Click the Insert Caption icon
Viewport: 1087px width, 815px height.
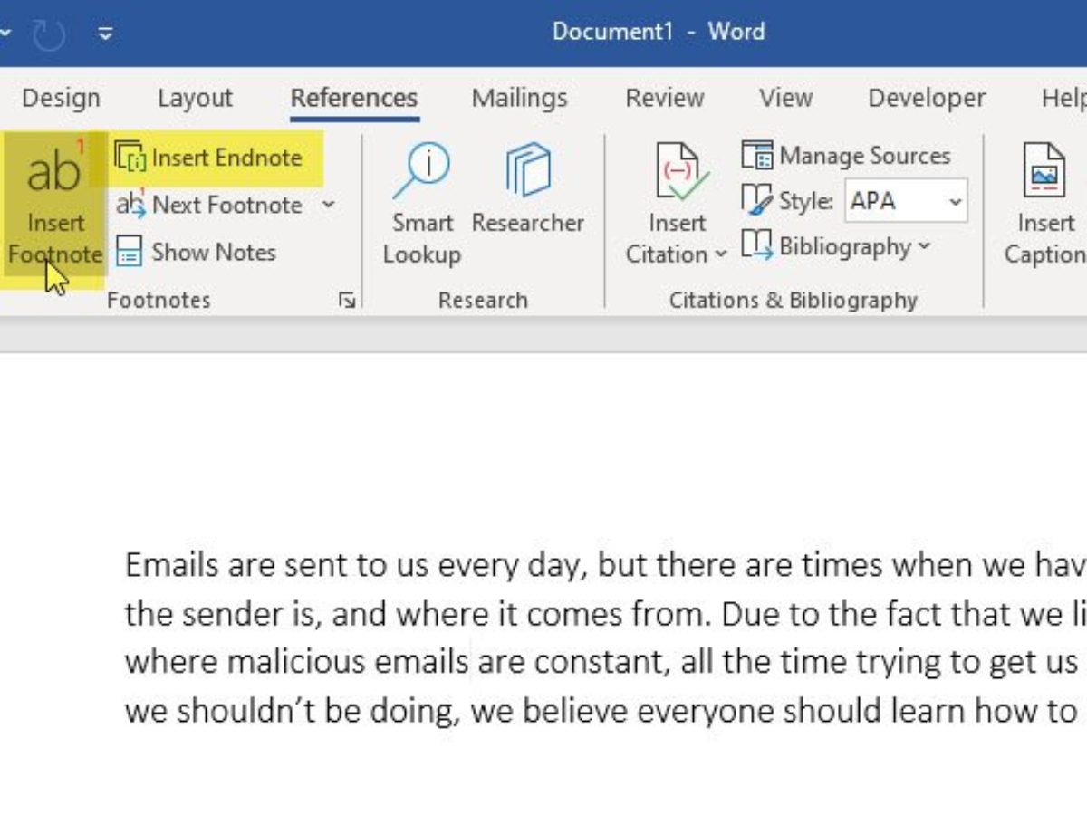pos(1044,172)
